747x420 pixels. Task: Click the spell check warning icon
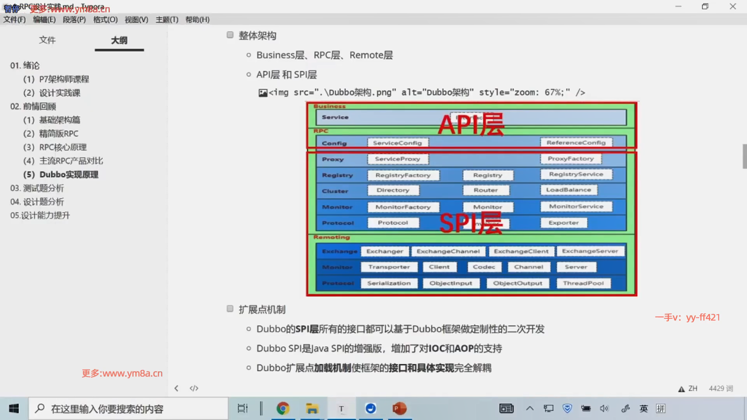[x=681, y=389]
